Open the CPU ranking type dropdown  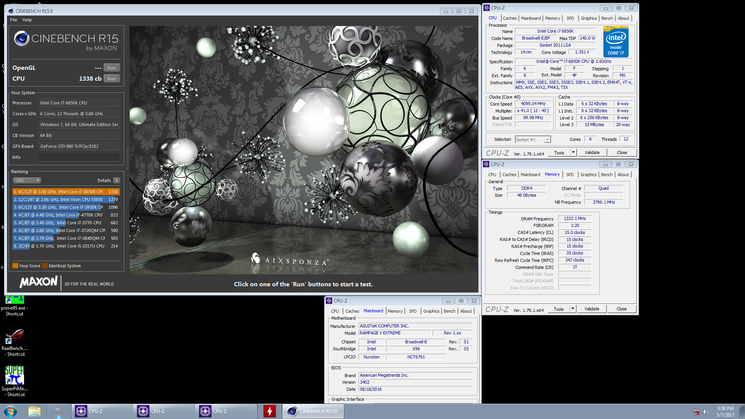click(x=27, y=180)
